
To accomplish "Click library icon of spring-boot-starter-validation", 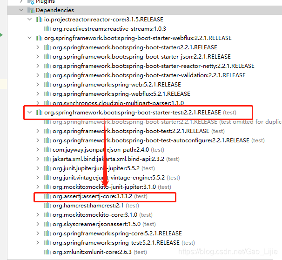I will click(x=47, y=75).
